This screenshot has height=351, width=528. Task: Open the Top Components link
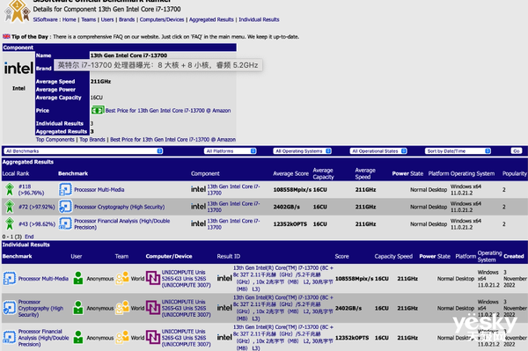(55, 139)
